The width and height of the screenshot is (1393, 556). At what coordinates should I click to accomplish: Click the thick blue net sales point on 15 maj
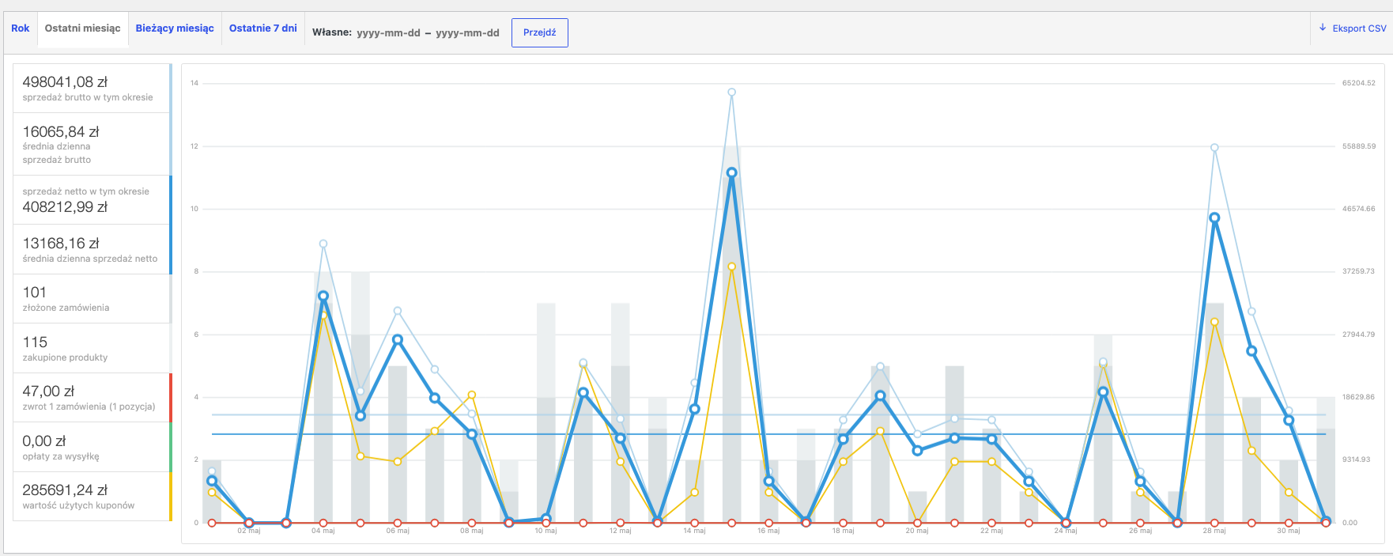pos(732,172)
